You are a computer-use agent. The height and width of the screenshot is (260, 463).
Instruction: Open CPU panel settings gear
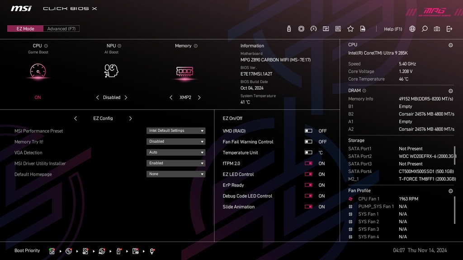coord(451,45)
